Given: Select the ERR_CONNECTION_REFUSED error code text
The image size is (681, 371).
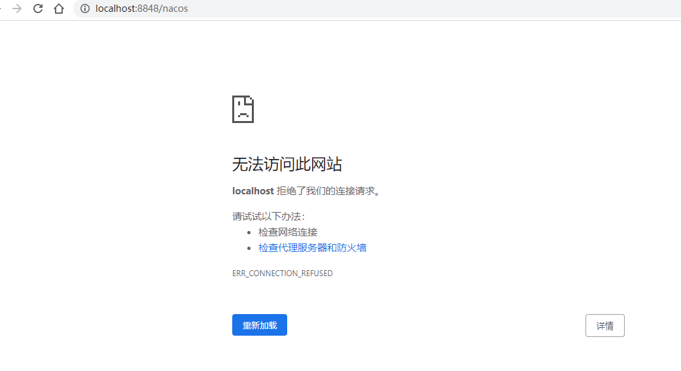Looking at the screenshot, I should tap(283, 274).
